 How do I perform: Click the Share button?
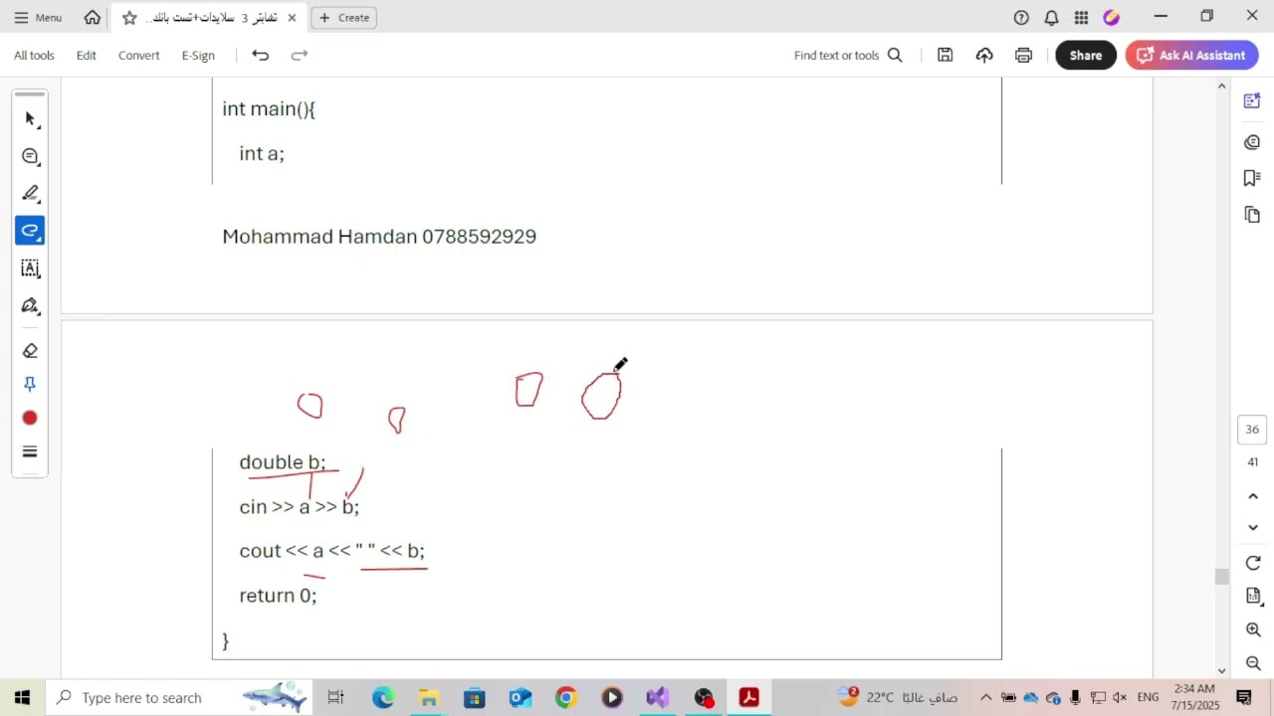(x=1086, y=55)
